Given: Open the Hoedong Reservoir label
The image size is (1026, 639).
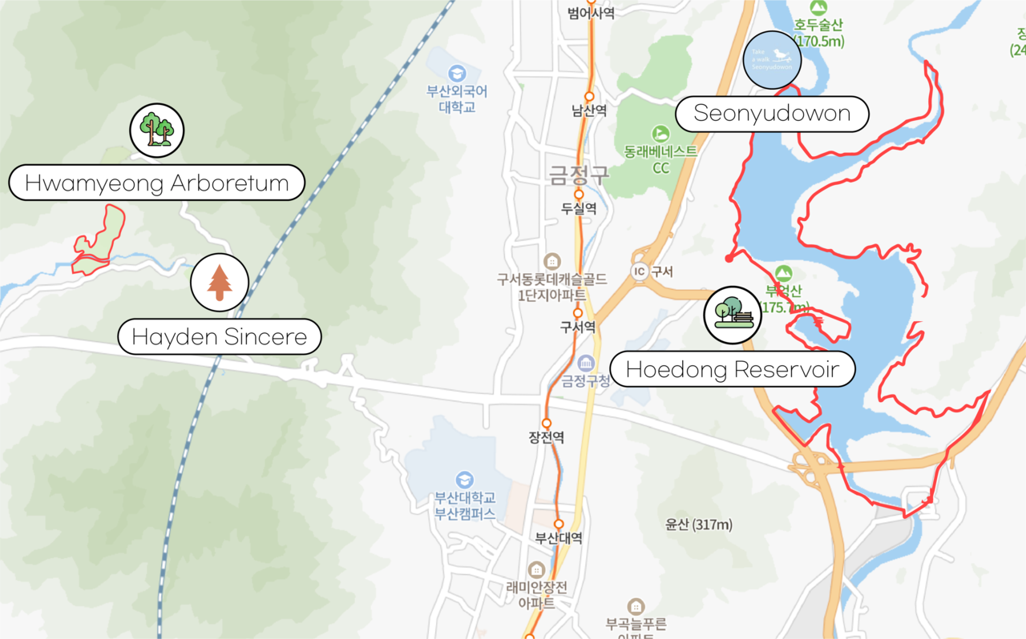Looking at the screenshot, I should point(733,369).
